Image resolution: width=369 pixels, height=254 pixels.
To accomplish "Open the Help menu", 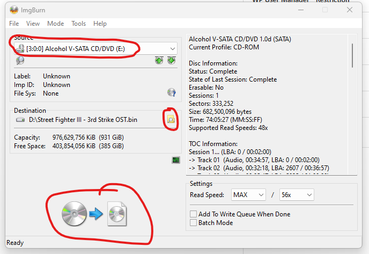I will tap(100, 24).
